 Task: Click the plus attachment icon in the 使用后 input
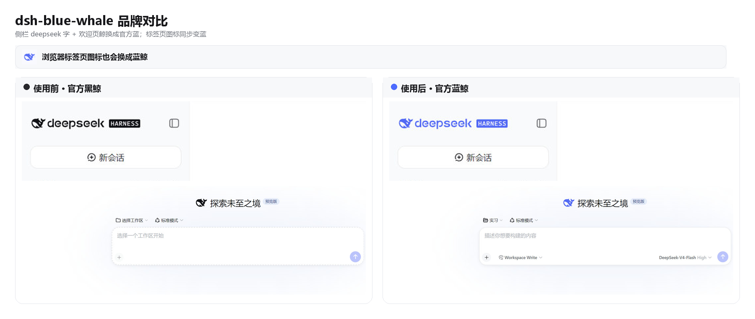tap(487, 257)
